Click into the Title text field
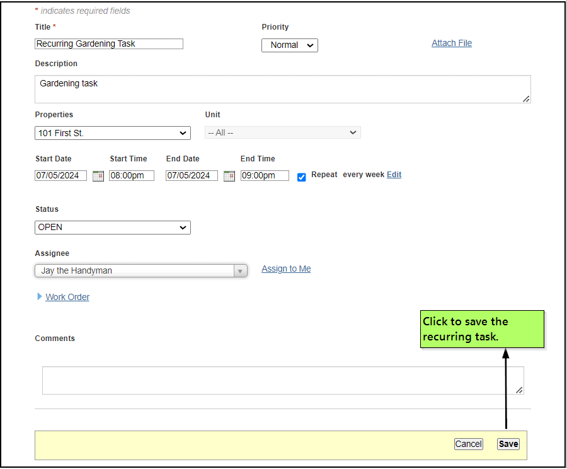 pyautogui.click(x=108, y=44)
